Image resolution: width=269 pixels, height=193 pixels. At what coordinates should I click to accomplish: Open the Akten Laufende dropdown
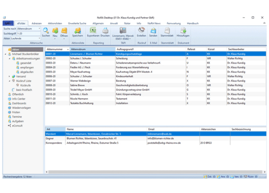[39, 39]
